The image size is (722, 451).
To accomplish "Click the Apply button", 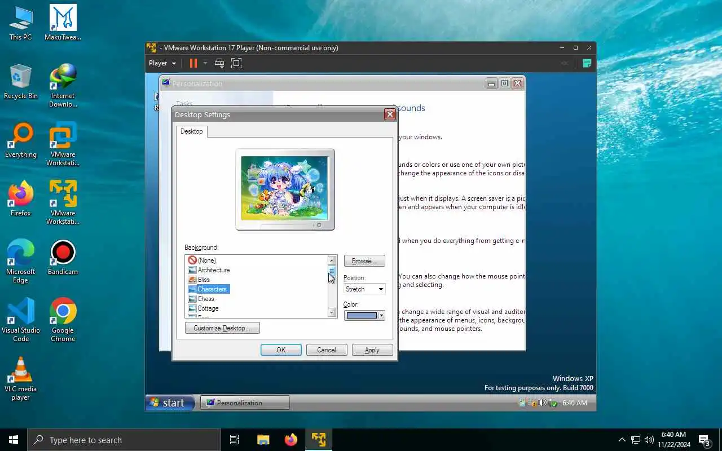I will click(372, 350).
